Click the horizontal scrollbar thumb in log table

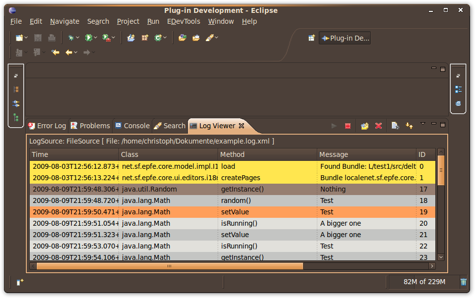pyautogui.click(x=170, y=266)
